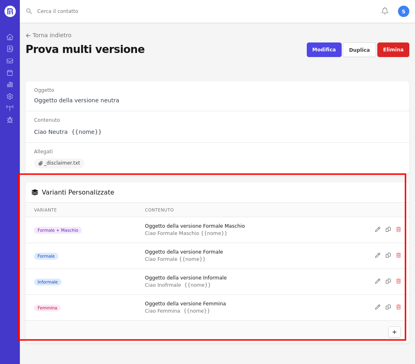Click Oggetto della versione Formale Maschio
Image resolution: width=415 pixels, height=364 pixels.
click(x=195, y=226)
